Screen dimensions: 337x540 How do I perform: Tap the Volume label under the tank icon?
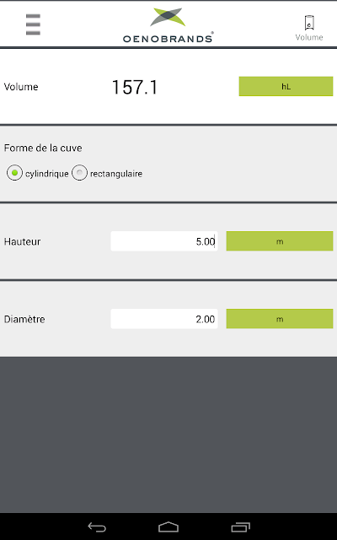tap(309, 37)
